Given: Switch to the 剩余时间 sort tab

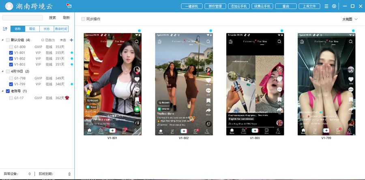Looking at the screenshot, I should 61,29.
